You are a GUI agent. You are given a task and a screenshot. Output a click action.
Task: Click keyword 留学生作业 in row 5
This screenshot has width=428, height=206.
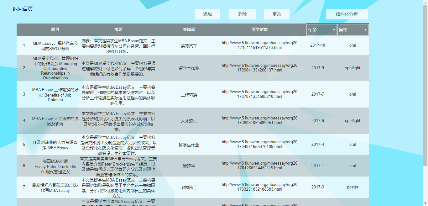click(x=189, y=145)
